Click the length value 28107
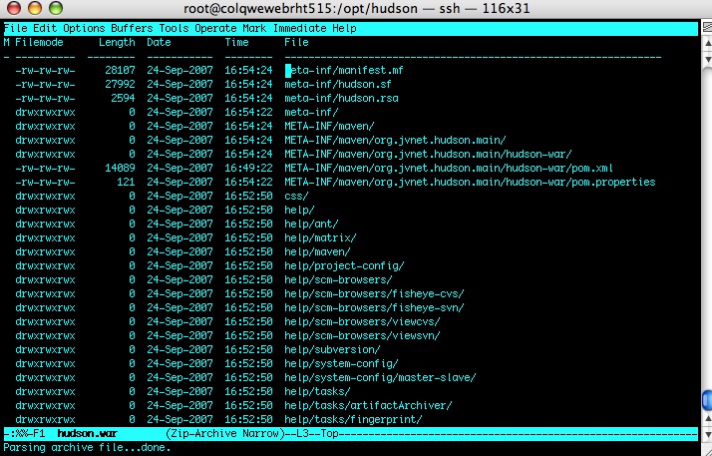Screen dimensions: 712x456 [120, 71]
